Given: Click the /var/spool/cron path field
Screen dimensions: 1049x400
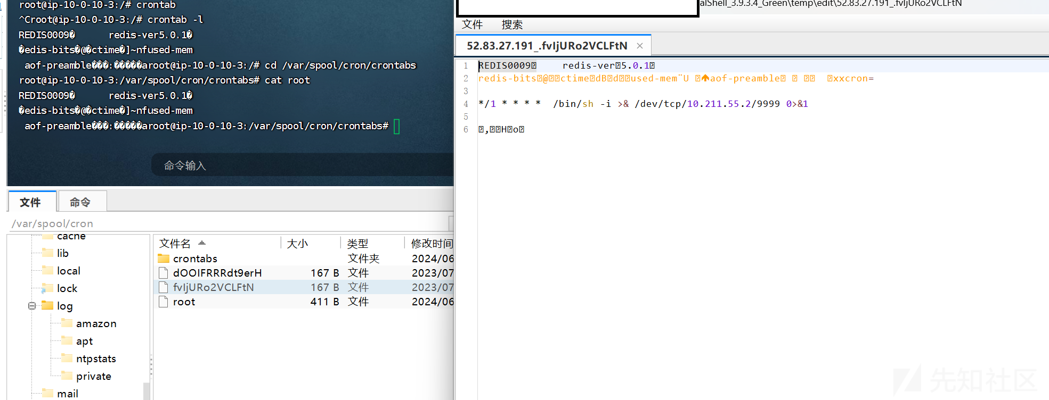Looking at the screenshot, I should click(x=229, y=223).
